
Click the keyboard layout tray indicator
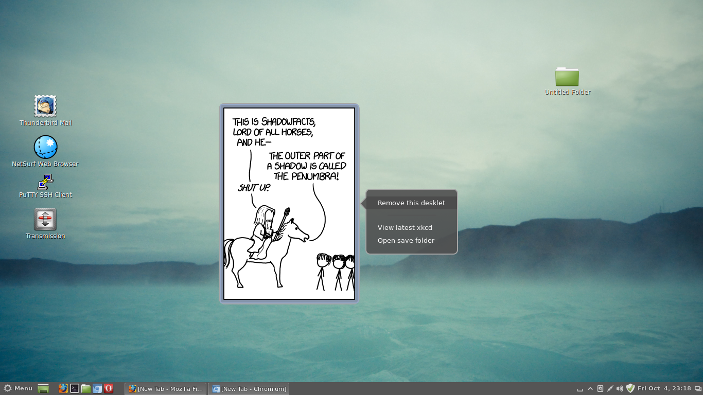(x=580, y=389)
